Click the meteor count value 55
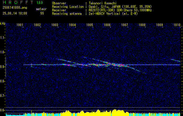The height and width of the screenshot is (116, 183). 42,13
